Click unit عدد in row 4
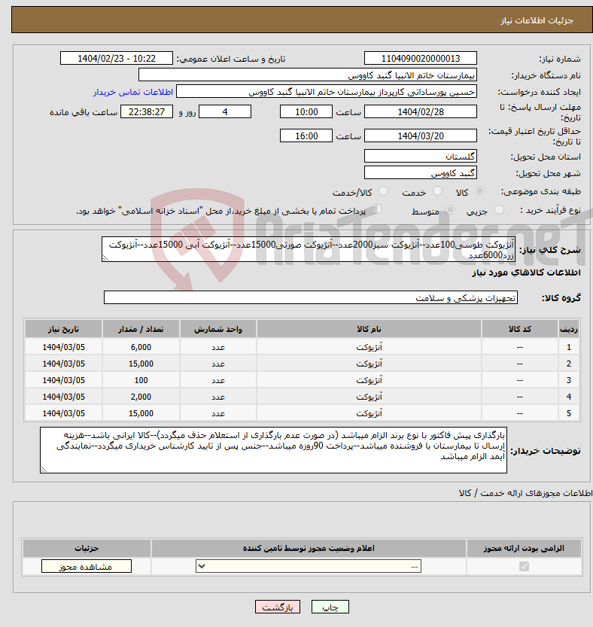This screenshot has width=593, height=627. (x=218, y=397)
